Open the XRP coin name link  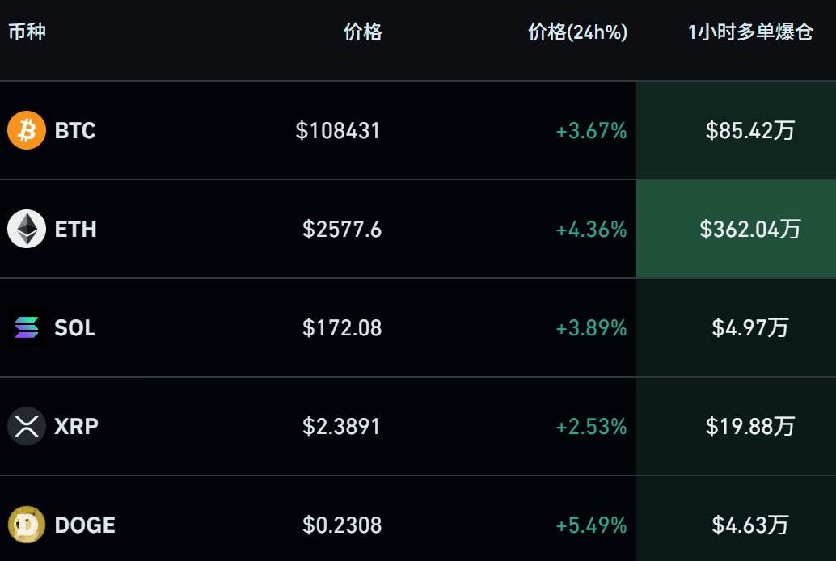76,426
